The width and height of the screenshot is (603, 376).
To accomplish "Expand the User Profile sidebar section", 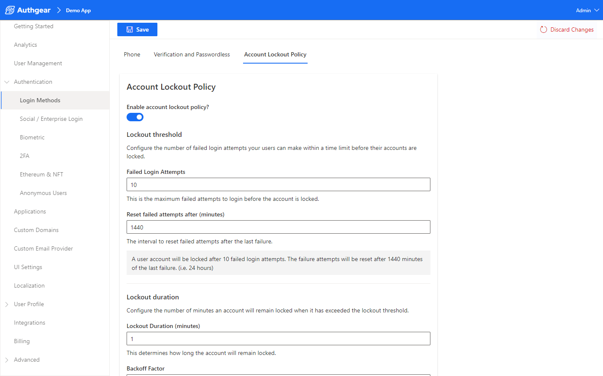I will pyautogui.click(x=7, y=304).
